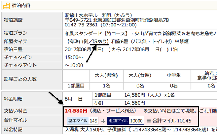This screenshot has width=217, height=135.
Task: Select the 宿泊プラン row label
Action: [16, 33]
